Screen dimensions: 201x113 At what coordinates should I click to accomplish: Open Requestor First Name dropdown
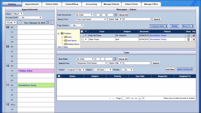tap(92, 63)
